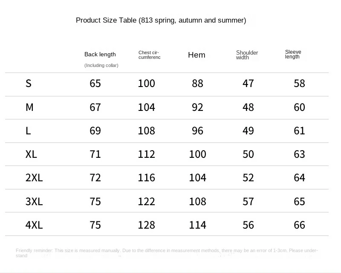
Task: Click the friendly reminder text at the bottom
Action: tap(167, 253)
